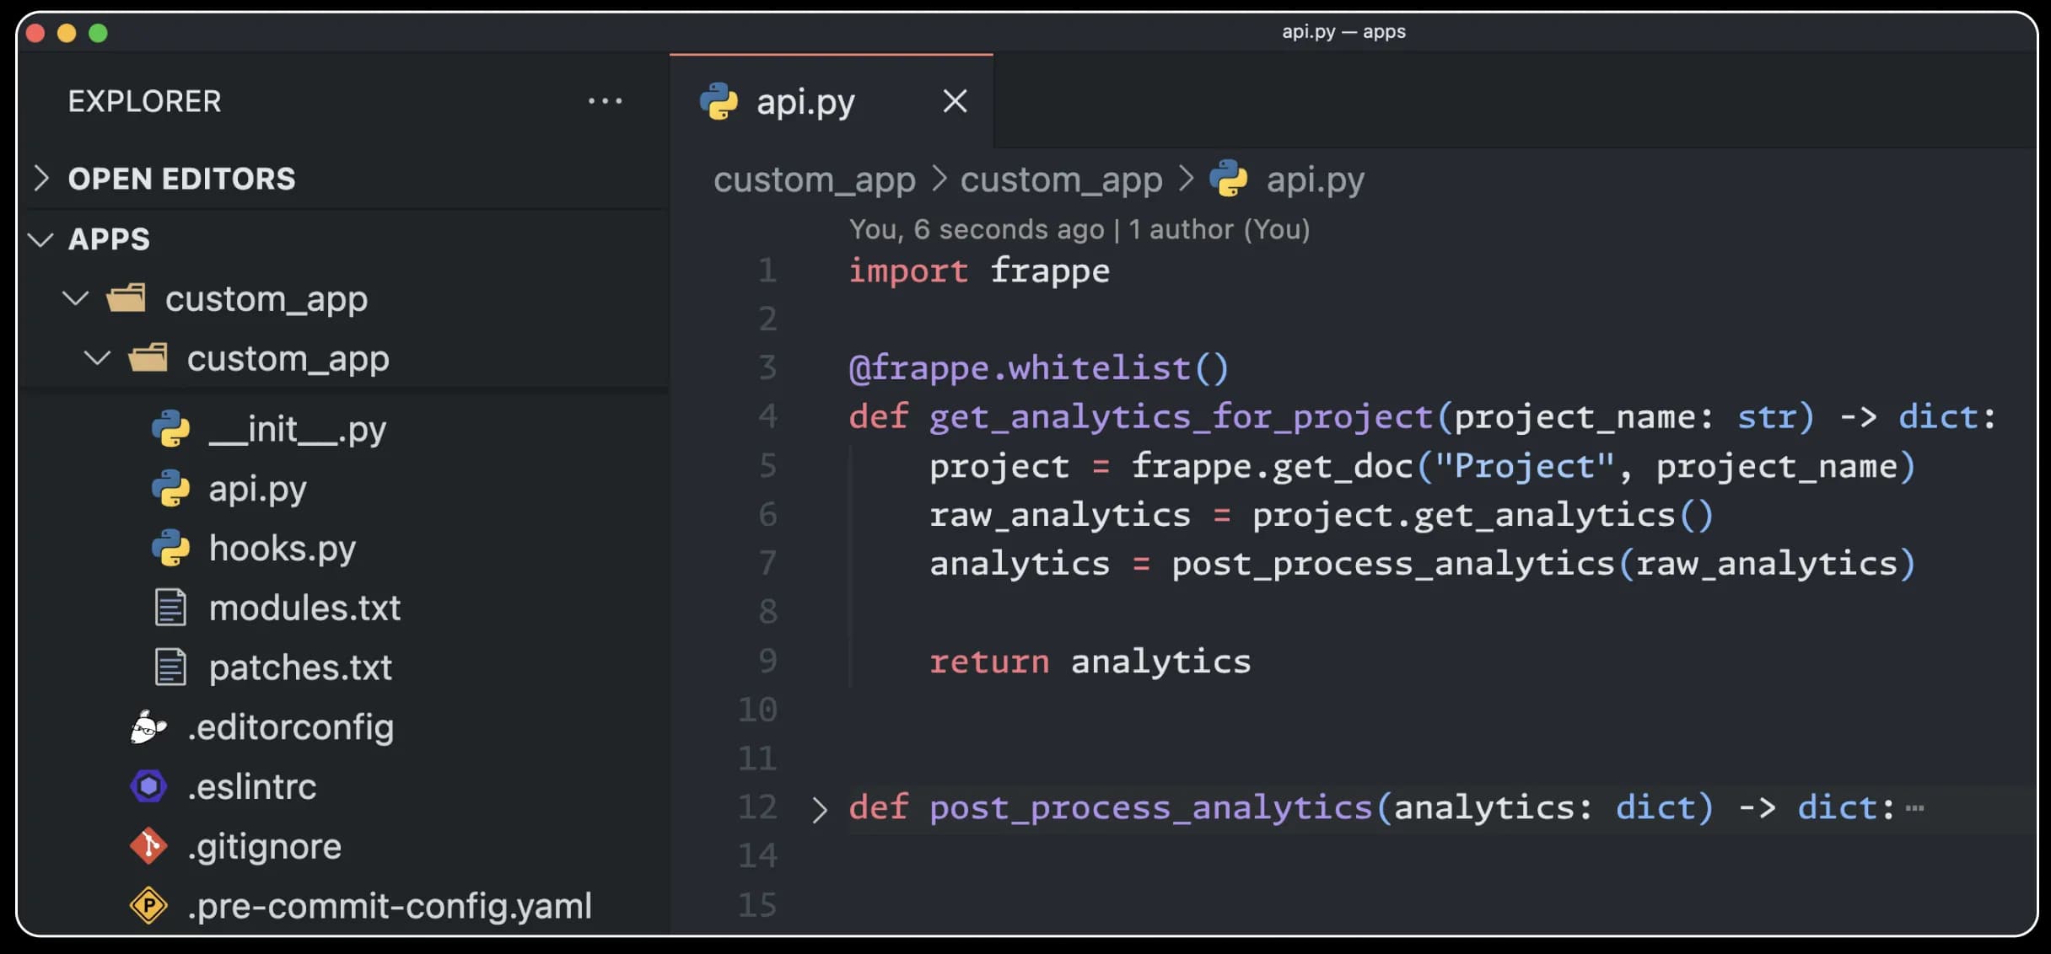The width and height of the screenshot is (2051, 954).
Task: Click the Python icon beside __init__.py
Action: pos(170,428)
